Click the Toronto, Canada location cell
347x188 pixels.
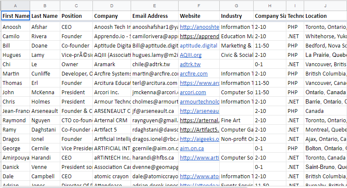(325, 158)
